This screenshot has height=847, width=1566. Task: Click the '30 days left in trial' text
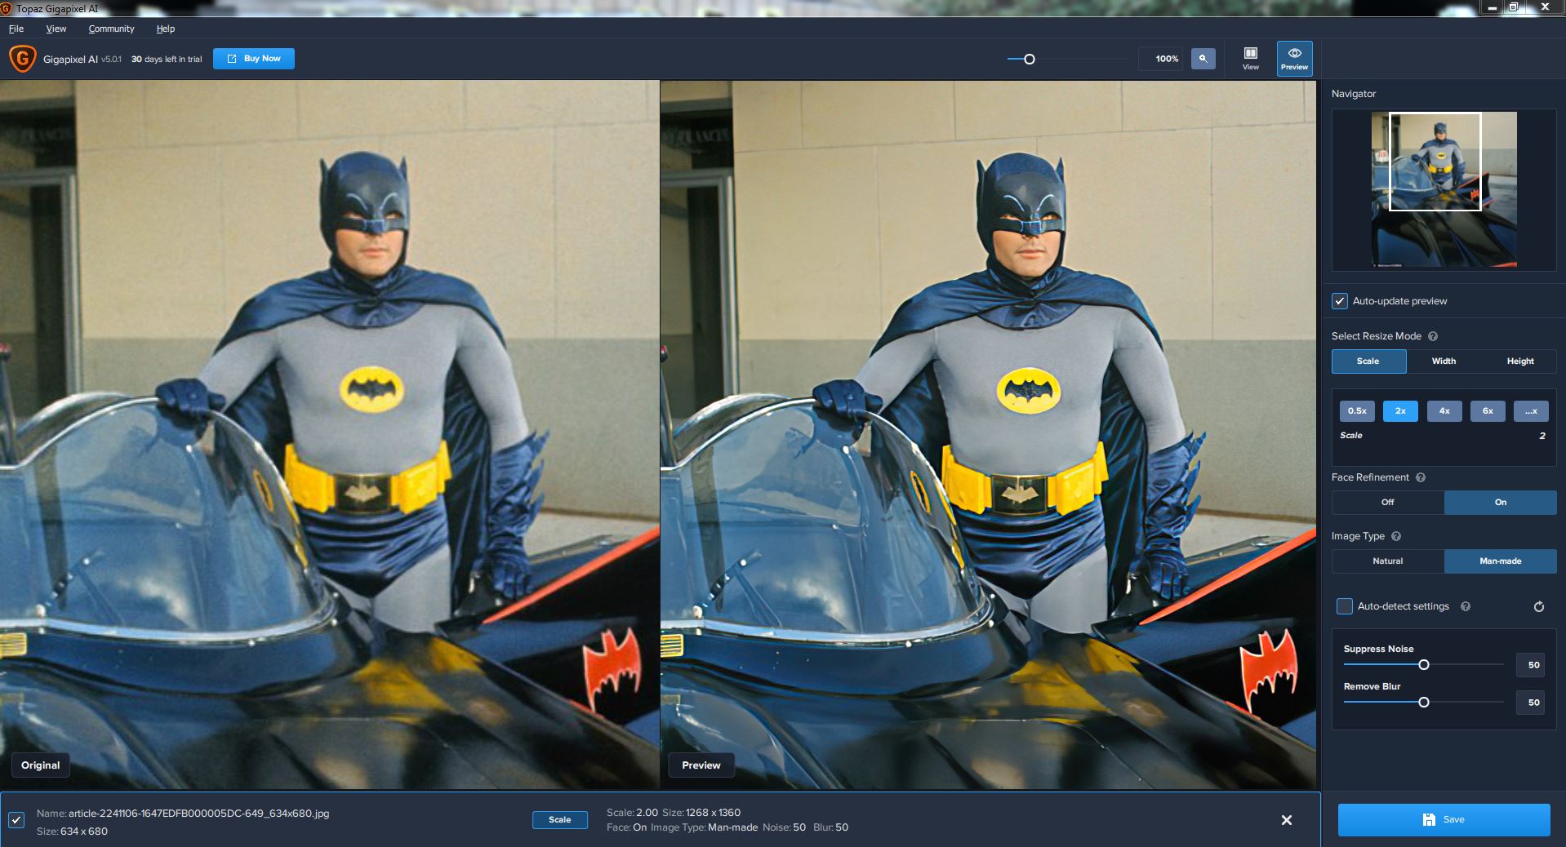coord(167,59)
